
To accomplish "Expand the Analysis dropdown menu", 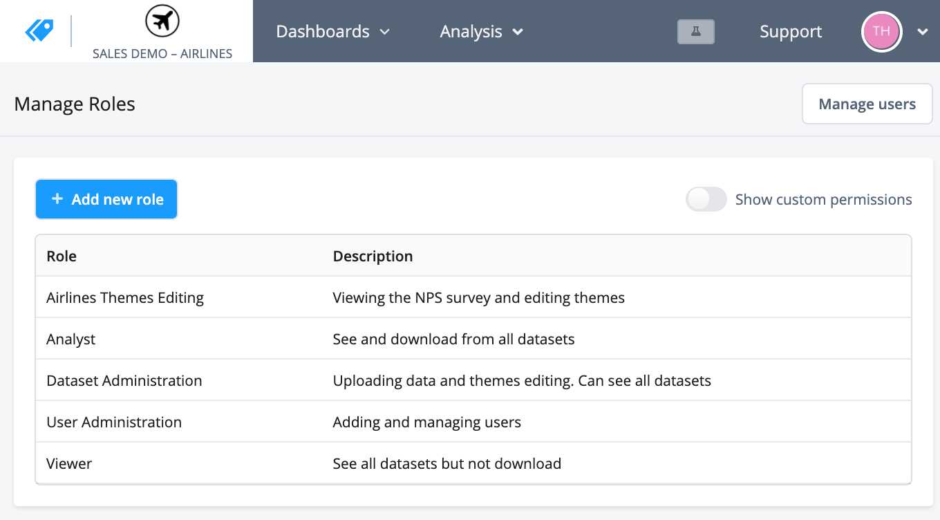I will [x=482, y=32].
